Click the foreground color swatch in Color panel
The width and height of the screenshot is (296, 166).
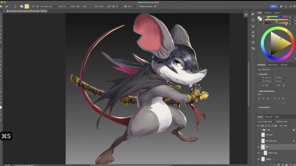pos(259,18)
